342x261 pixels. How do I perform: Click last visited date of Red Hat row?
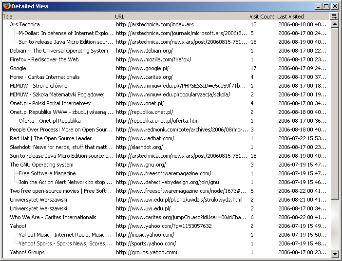pos(303,138)
